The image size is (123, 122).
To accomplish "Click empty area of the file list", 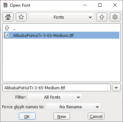I will pos(61,60).
